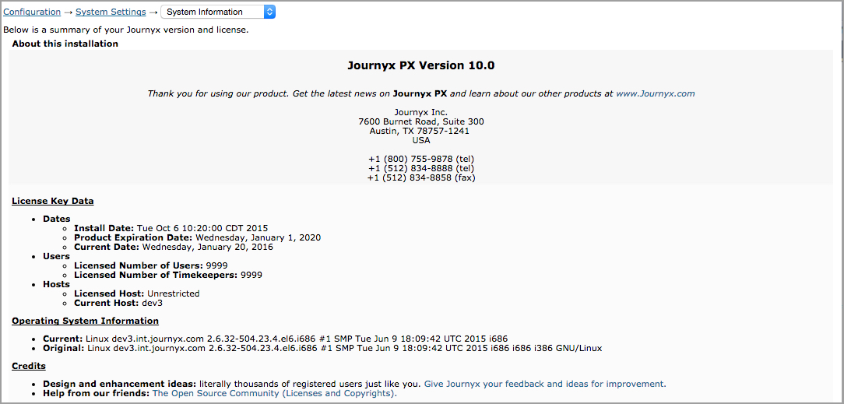Select Licensed Number of Users 9999
The height and width of the screenshot is (404, 844).
(151, 265)
